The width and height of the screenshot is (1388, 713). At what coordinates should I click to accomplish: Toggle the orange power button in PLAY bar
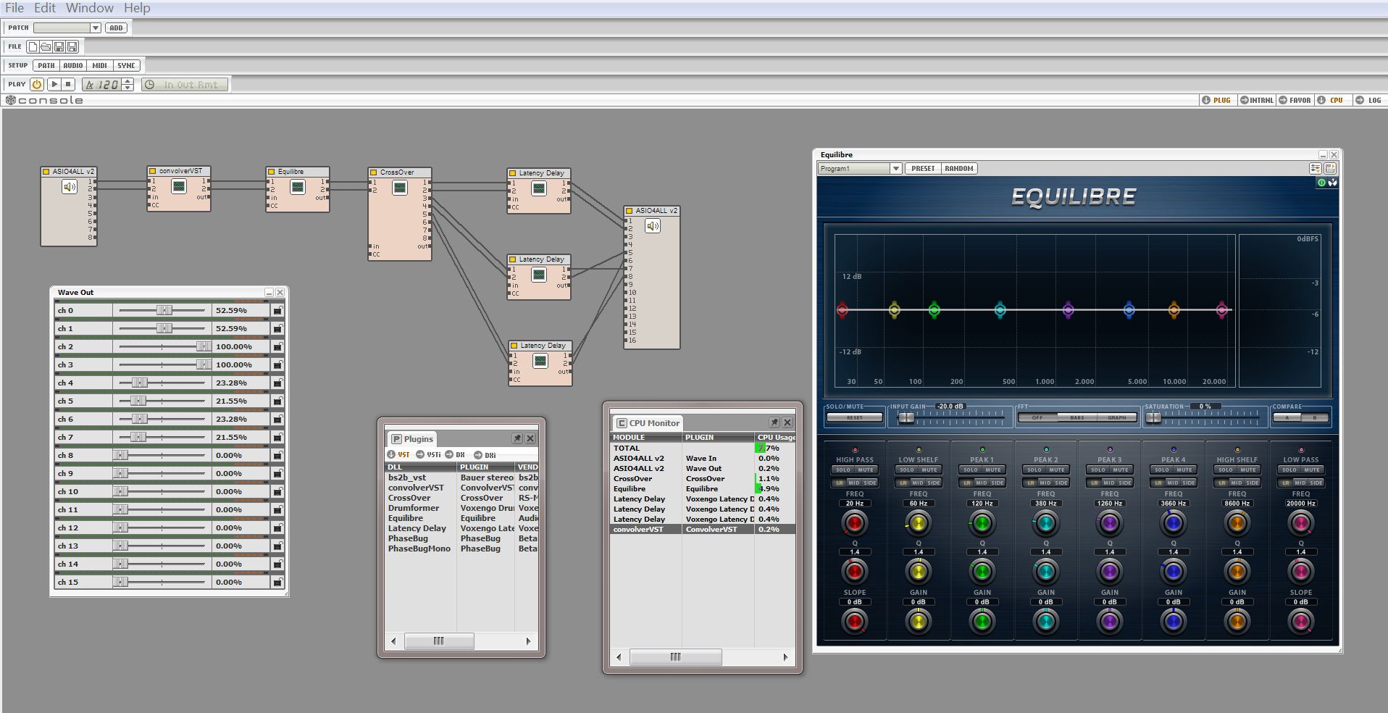[37, 84]
